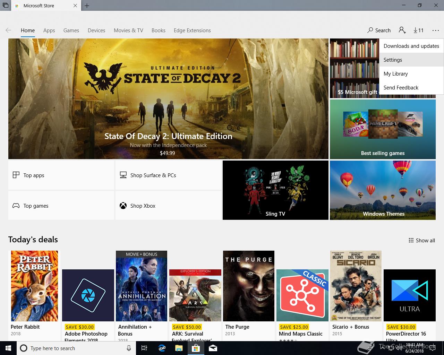Image resolution: width=444 pixels, height=355 pixels.
Task: Open the Movies & TV tab
Action: 128,31
